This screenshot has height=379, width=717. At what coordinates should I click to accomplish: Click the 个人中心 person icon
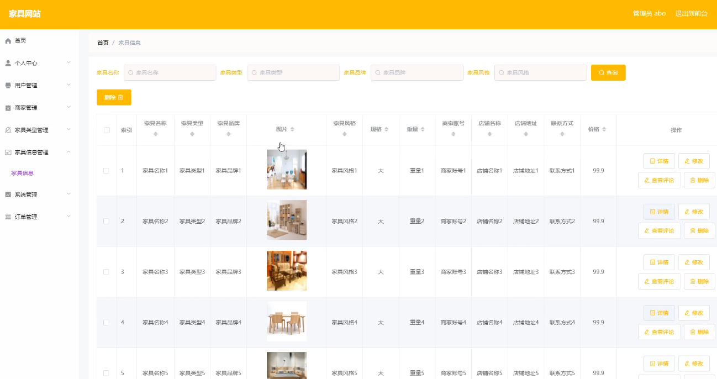coord(8,63)
